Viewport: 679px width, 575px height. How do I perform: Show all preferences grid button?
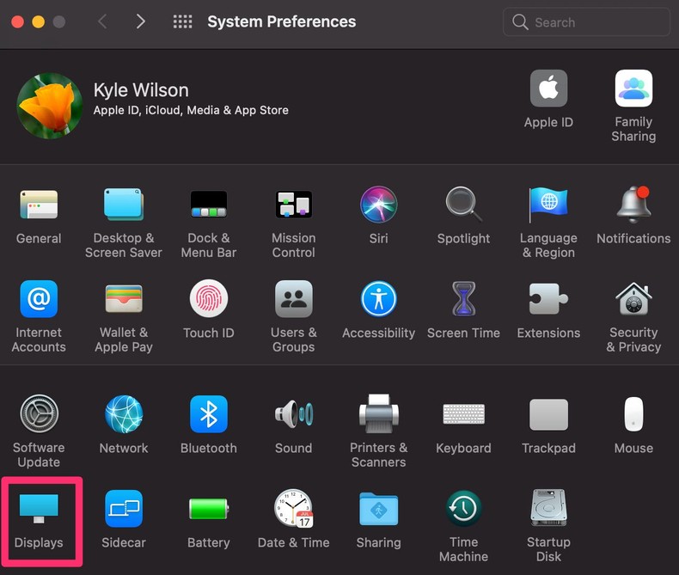[x=182, y=22]
